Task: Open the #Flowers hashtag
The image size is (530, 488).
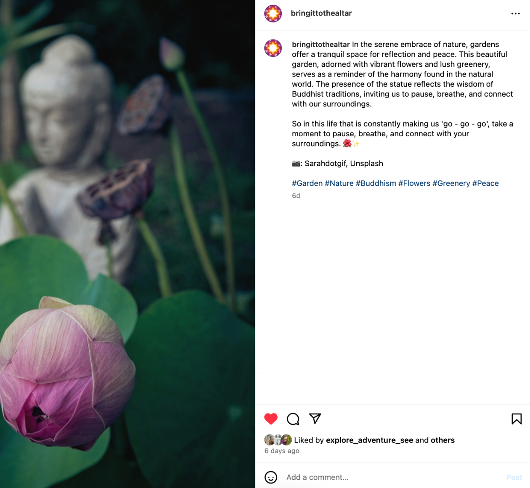Action: (414, 183)
